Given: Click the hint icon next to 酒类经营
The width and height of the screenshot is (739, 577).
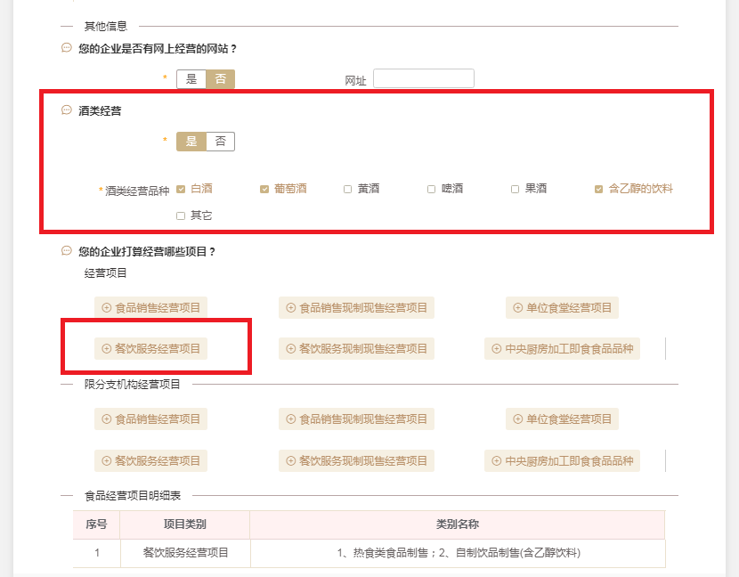Looking at the screenshot, I should [67, 110].
